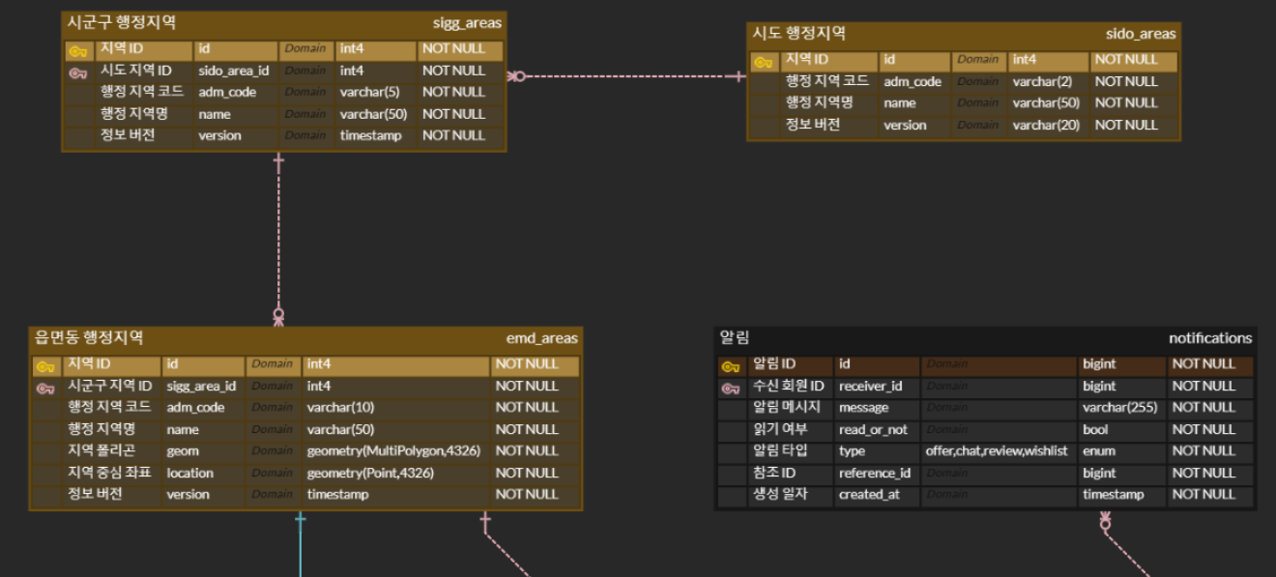
Task: Select the foreign key icon beside sigg_area_id
Action: pyautogui.click(x=45, y=388)
